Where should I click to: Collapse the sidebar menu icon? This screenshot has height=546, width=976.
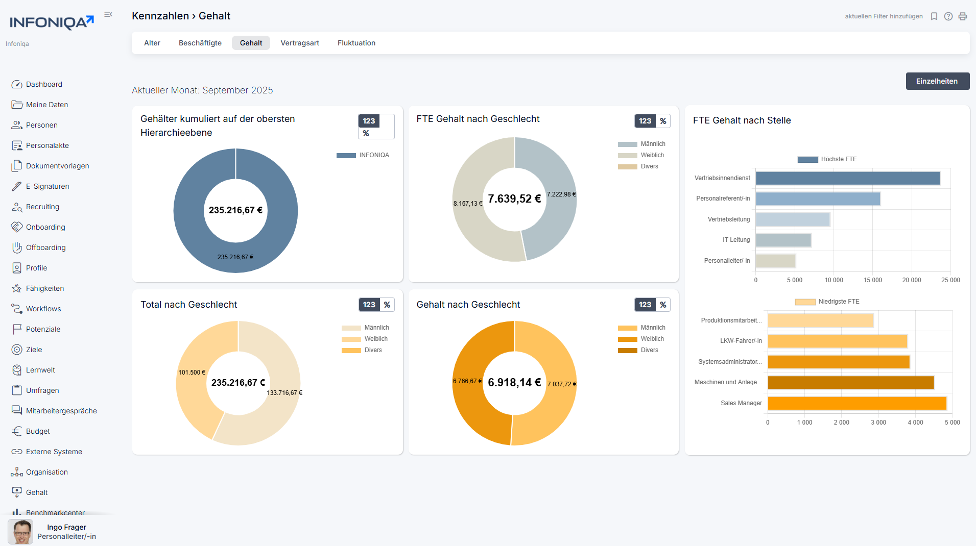[x=108, y=14]
